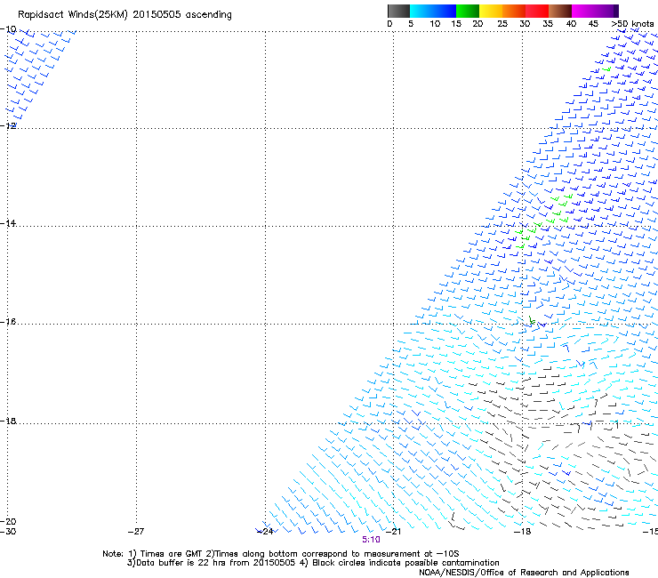
Task: Click the yellow 20-25 knots legend segment
Action: (491, 11)
